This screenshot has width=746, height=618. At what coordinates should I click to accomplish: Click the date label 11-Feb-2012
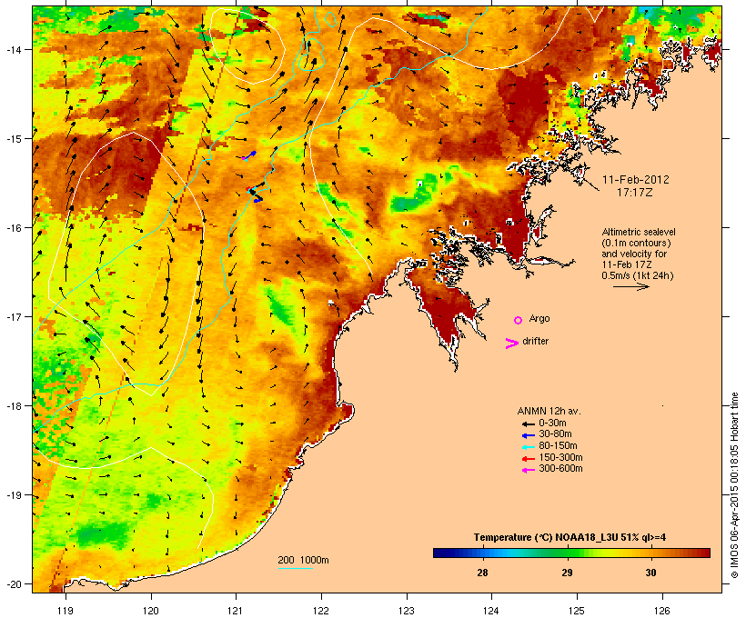[636, 180]
